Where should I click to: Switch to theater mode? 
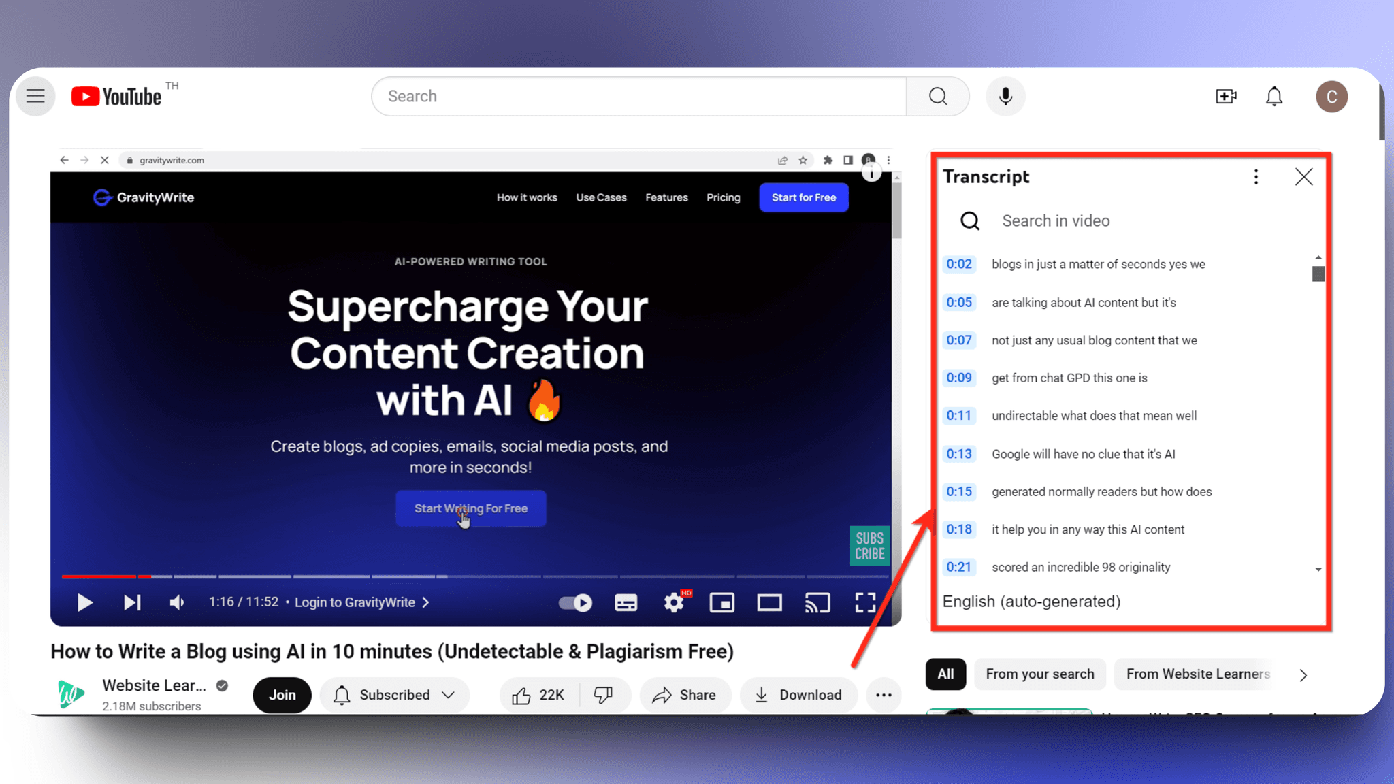click(x=769, y=602)
